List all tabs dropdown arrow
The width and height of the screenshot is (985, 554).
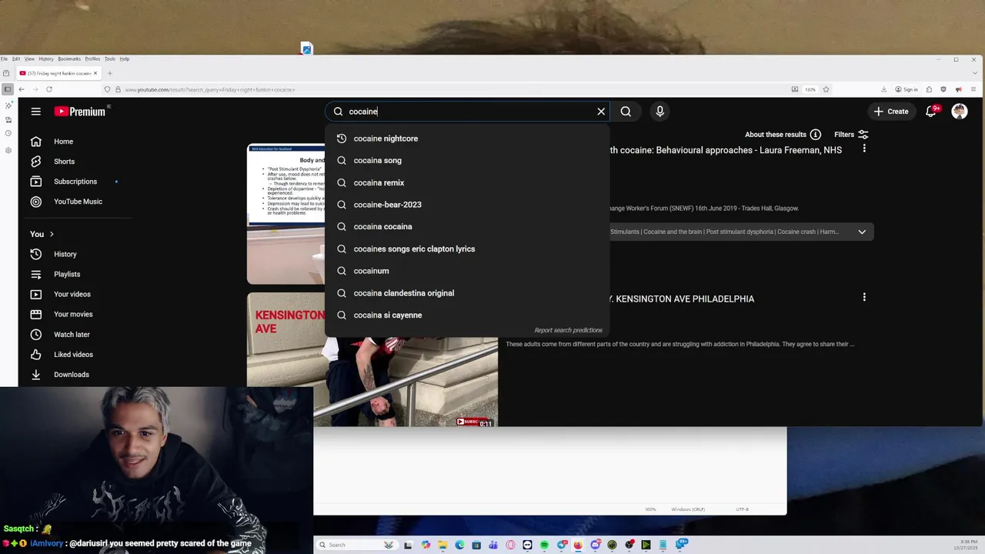tap(976, 73)
